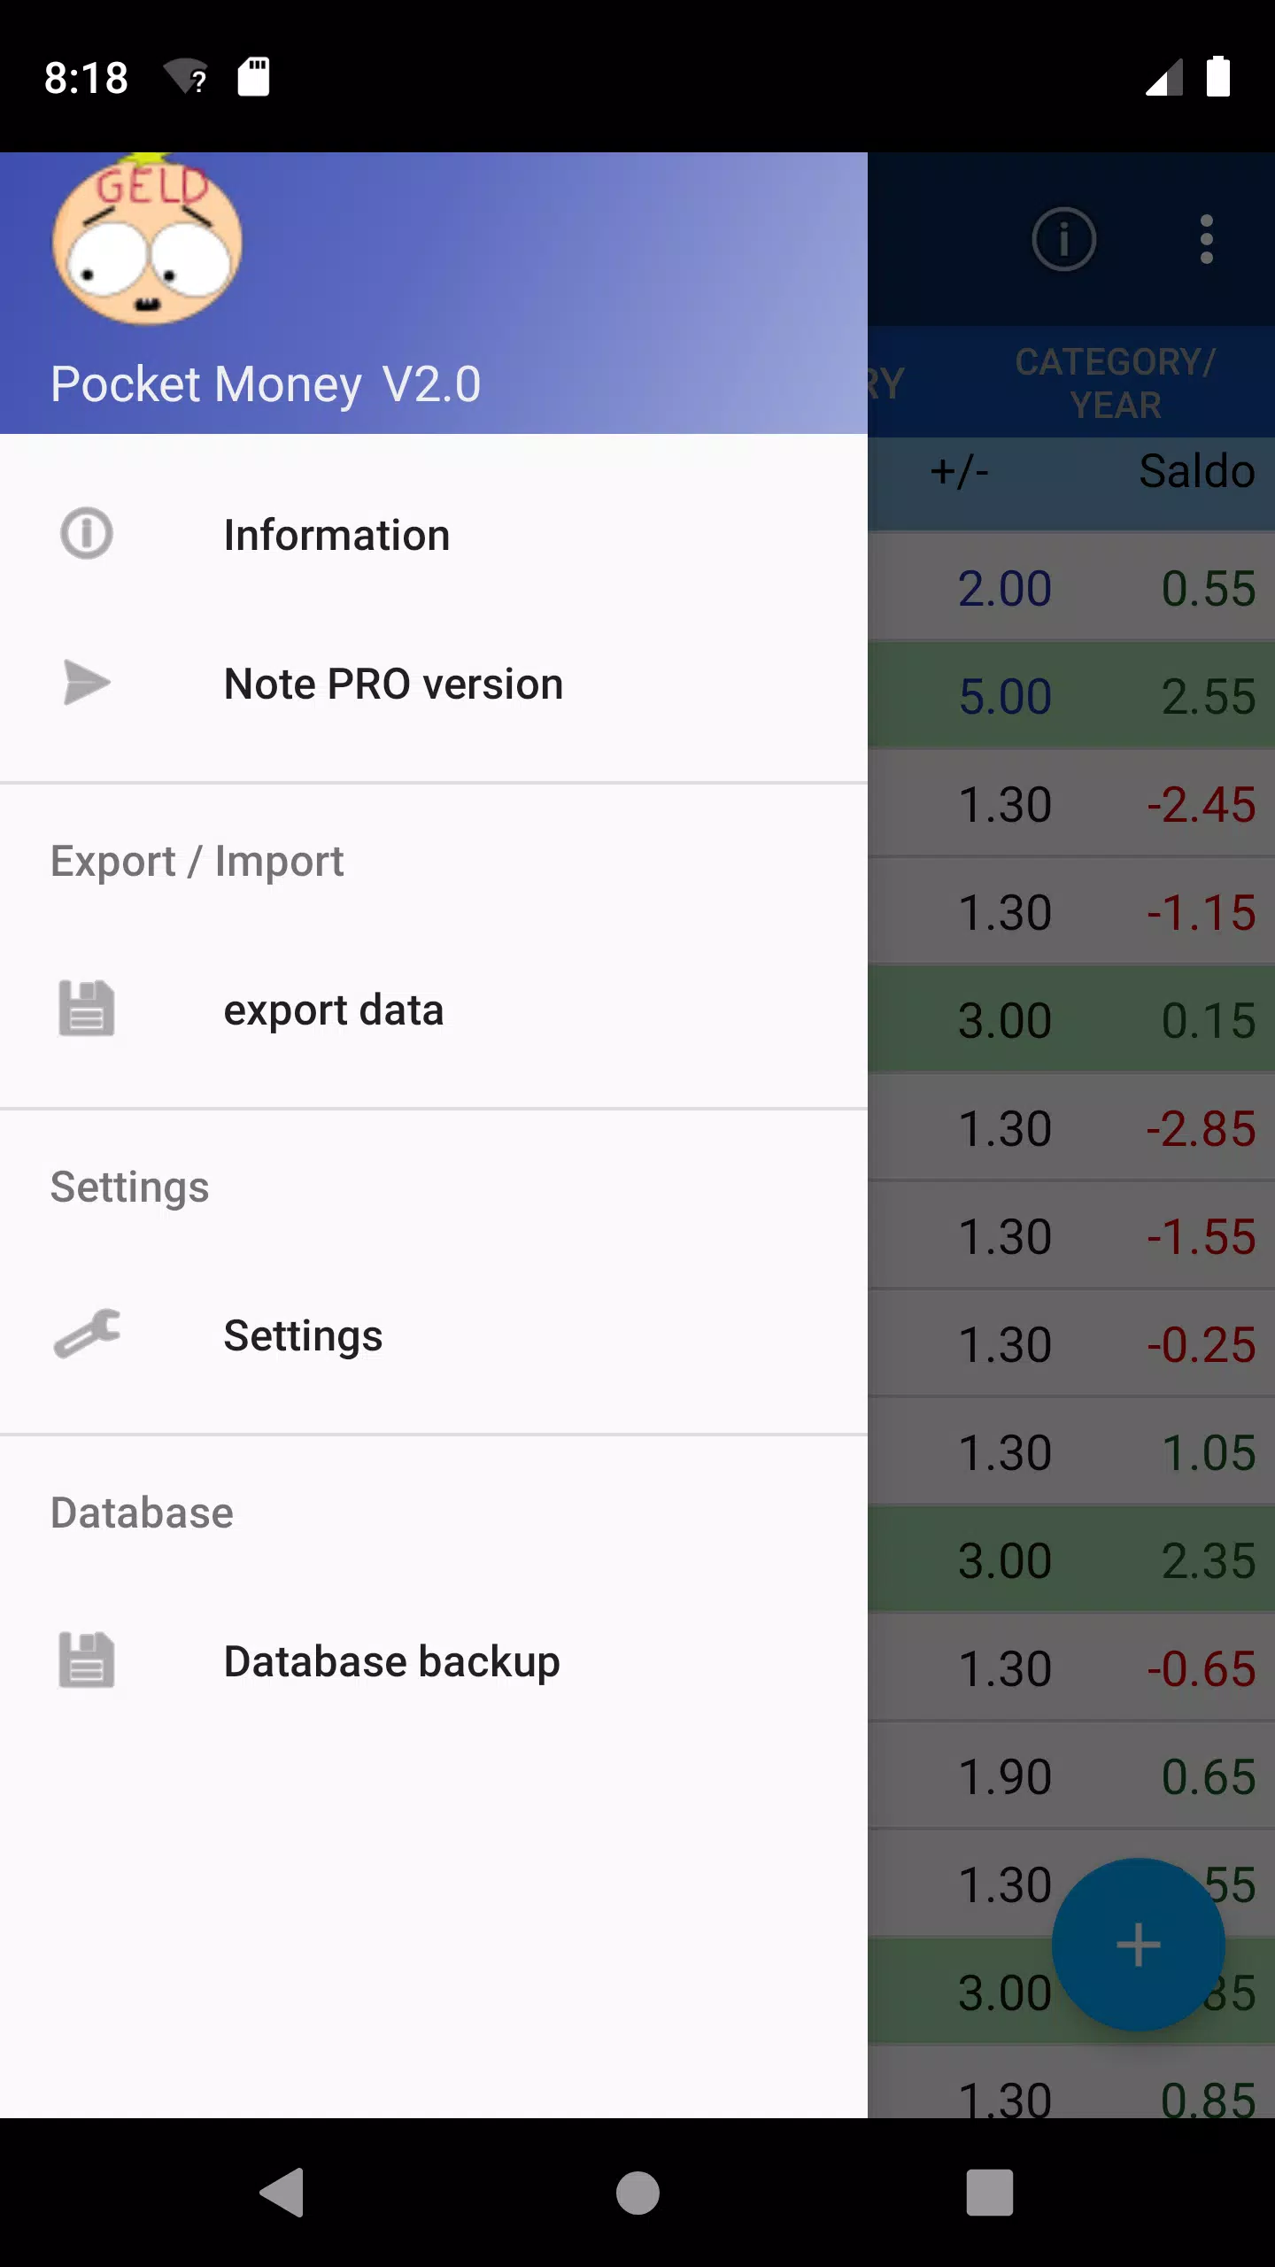
Task: Tap the floppy disk icon beside Database backup
Action: (87, 1660)
